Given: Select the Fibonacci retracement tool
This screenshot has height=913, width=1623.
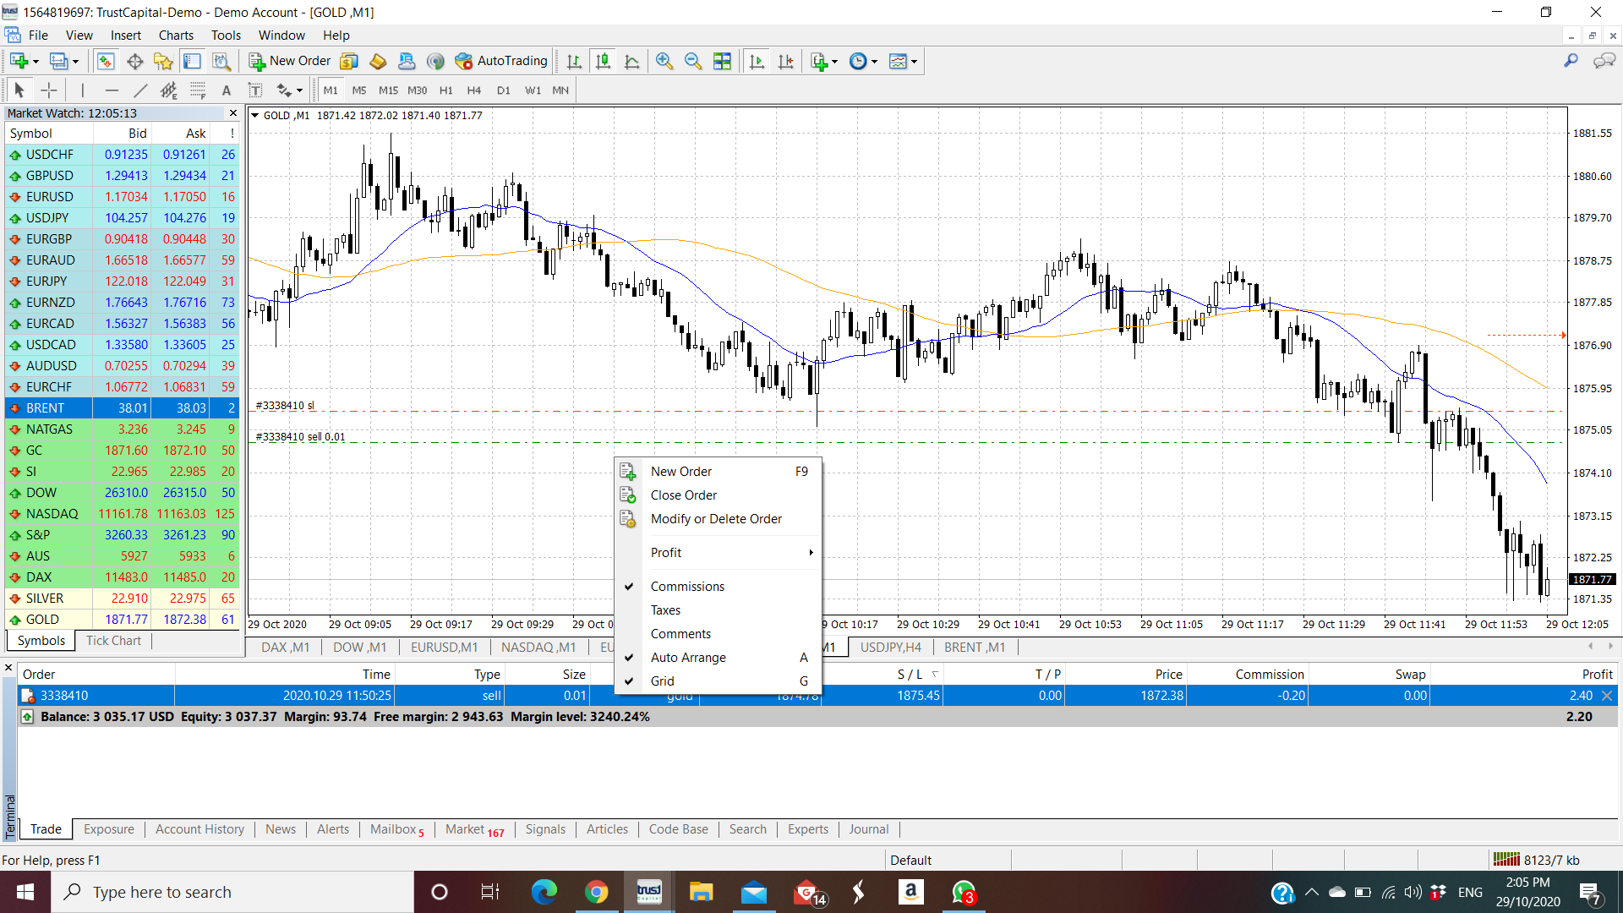Looking at the screenshot, I should tap(198, 90).
